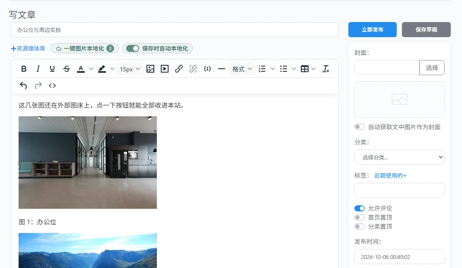Insert a video into the article
The image size is (462, 268).
[x=165, y=69]
